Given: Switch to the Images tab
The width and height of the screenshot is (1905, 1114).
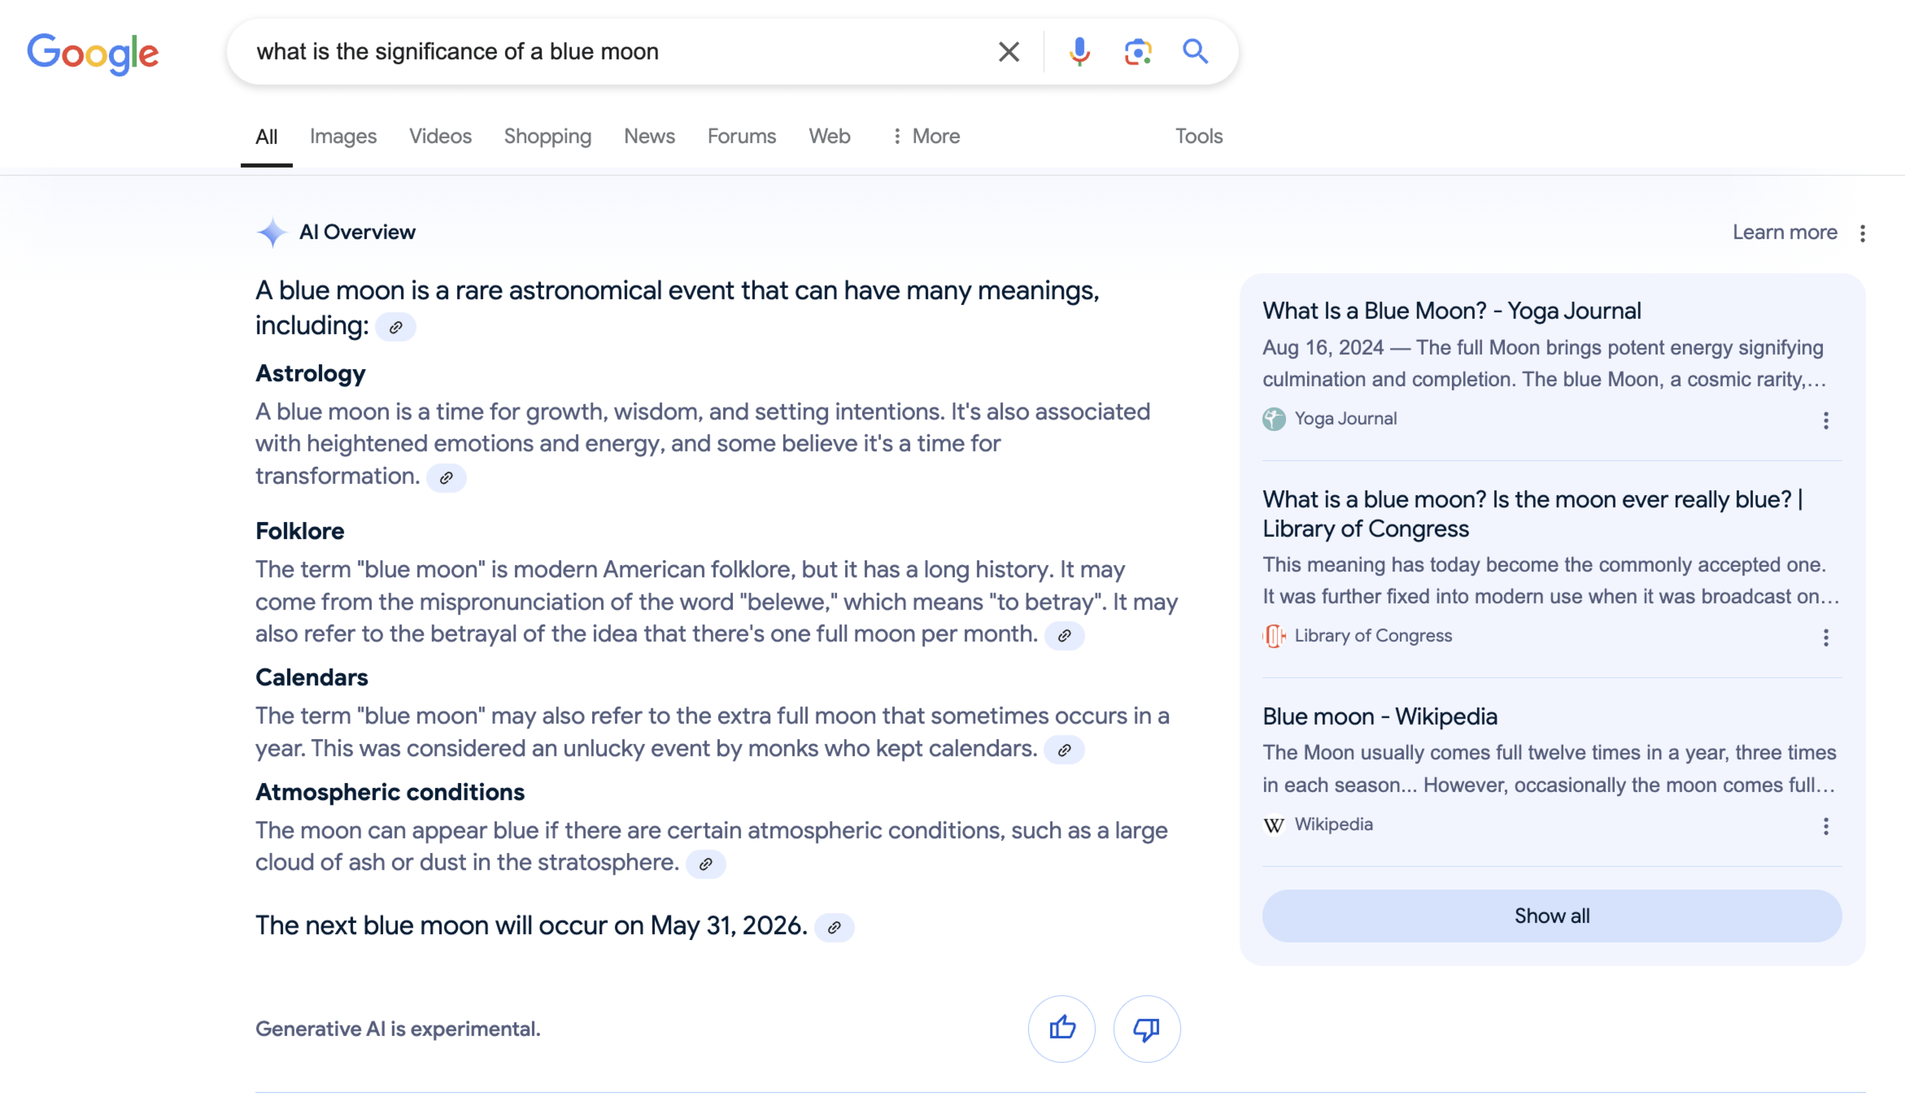Looking at the screenshot, I should (342, 136).
